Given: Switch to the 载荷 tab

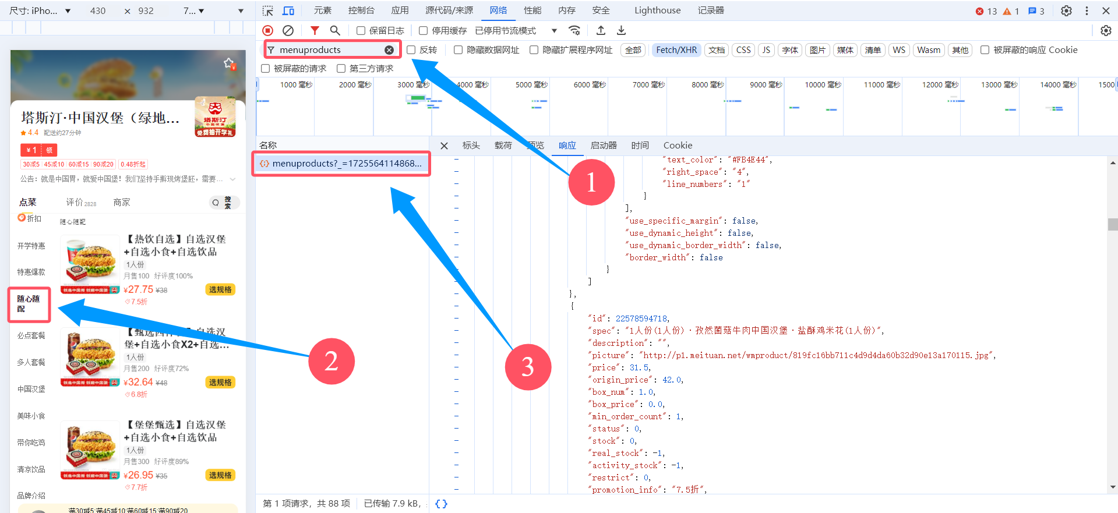Looking at the screenshot, I should [x=503, y=146].
